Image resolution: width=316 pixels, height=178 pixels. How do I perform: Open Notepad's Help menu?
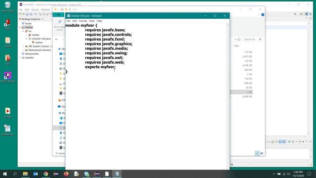click(x=99, y=21)
